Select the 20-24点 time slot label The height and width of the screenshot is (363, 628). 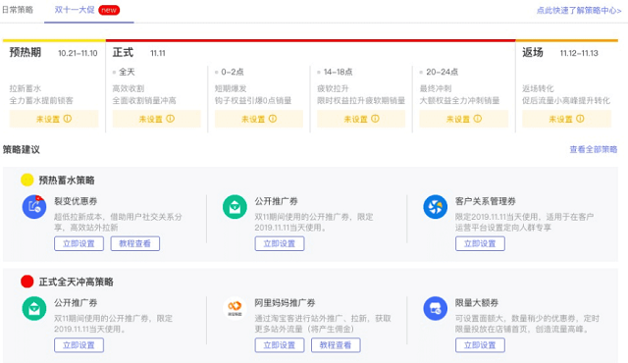(442, 72)
